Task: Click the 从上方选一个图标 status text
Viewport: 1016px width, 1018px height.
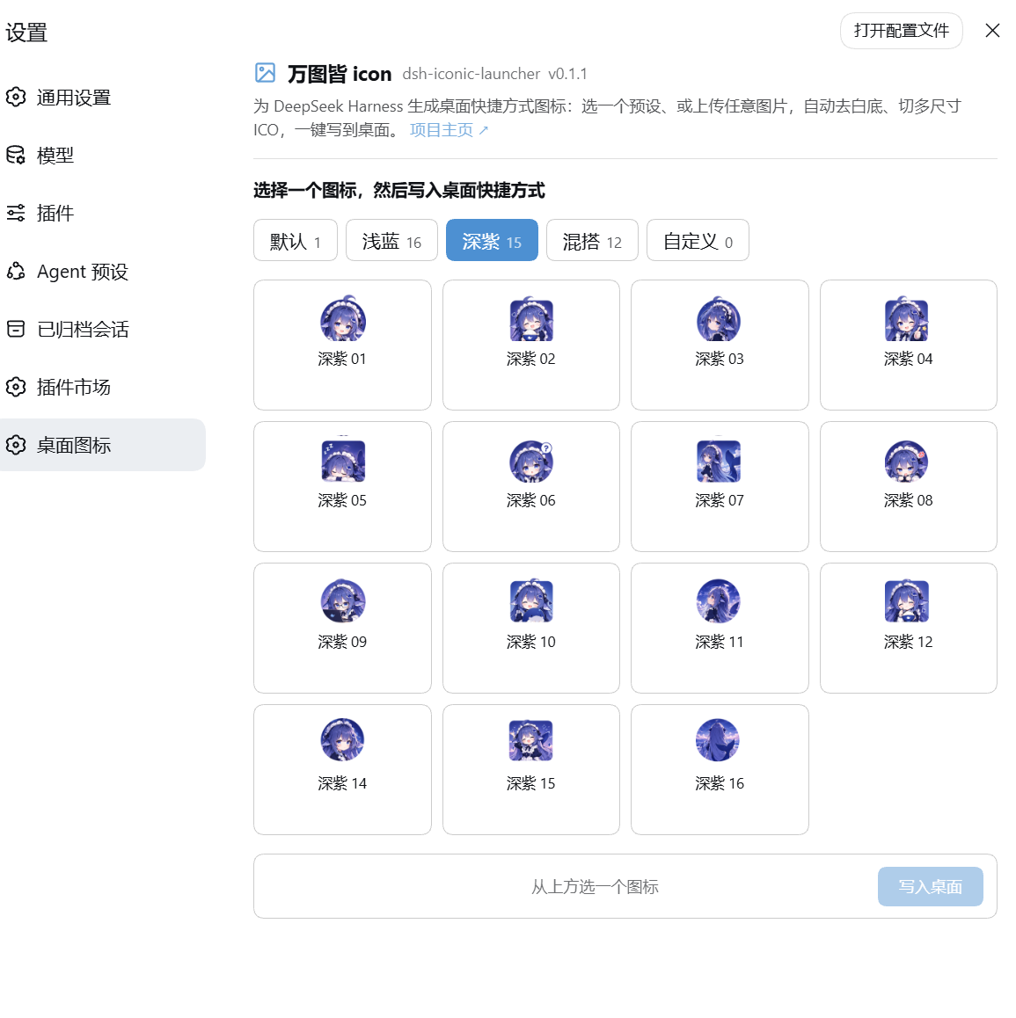Action: click(595, 886)
